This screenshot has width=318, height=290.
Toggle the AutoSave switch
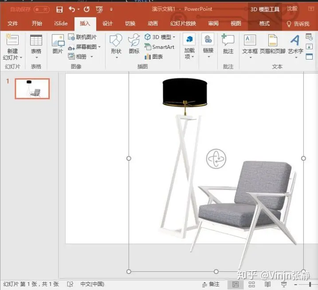pos(42,9)
